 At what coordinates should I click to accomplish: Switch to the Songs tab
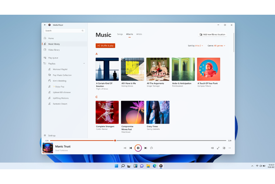click(x=120, y=34)
